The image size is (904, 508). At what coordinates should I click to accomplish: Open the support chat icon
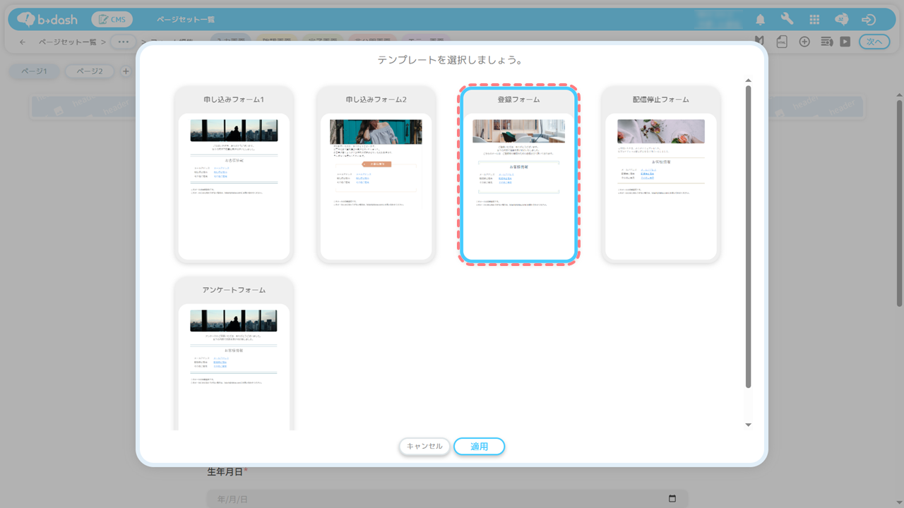[x=842, y=20]
